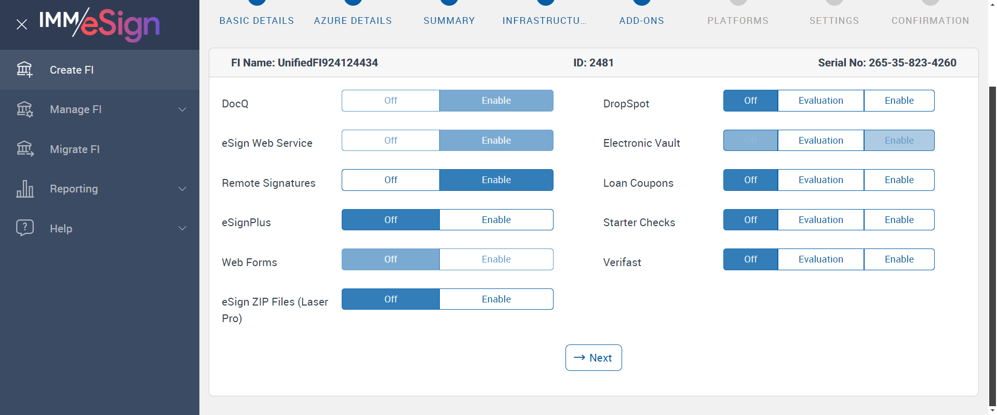Open the Reporting menu item
997x415 pixels.
(100, 189)
